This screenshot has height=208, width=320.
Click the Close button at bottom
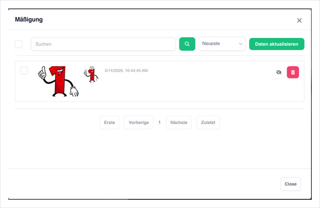[291, 184]
